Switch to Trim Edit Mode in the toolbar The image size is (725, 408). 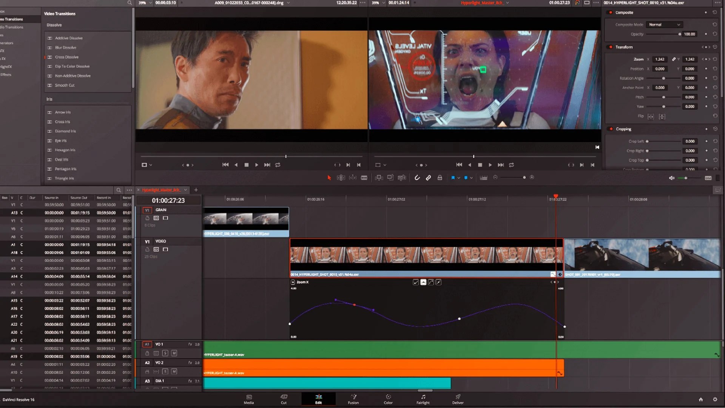[x=341, y=177]
